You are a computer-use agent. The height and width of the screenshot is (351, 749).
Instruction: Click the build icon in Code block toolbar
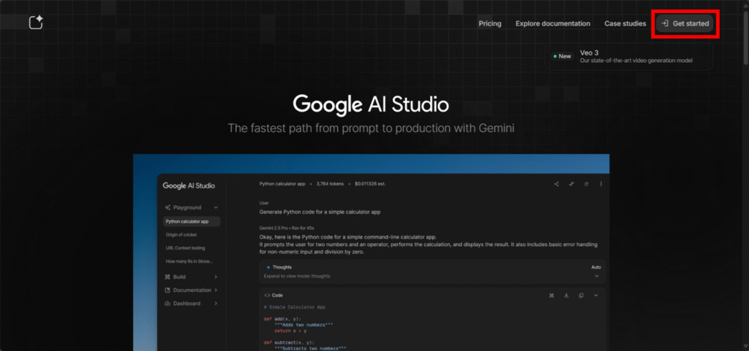(552, 296)
